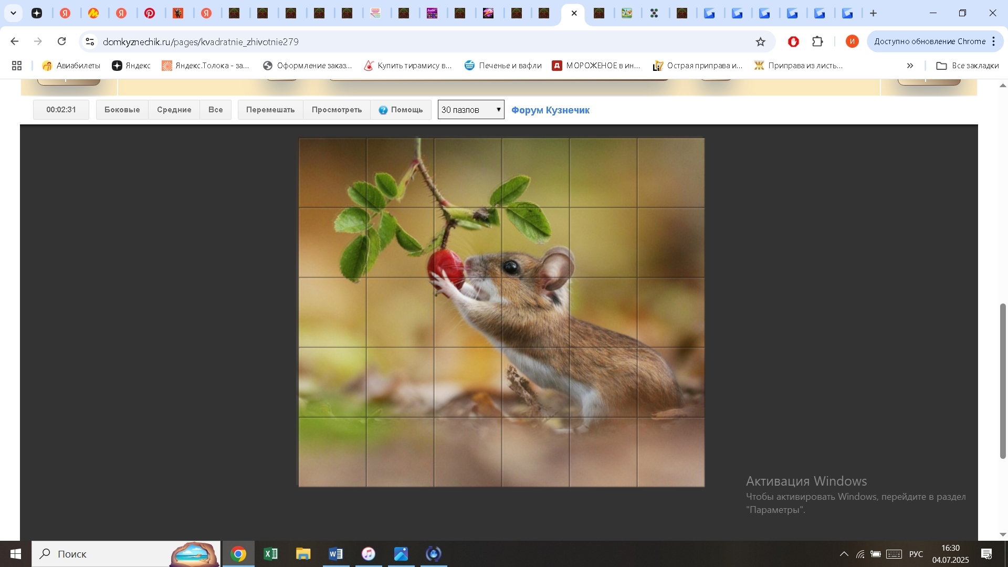Screen dimensions: 1008x567
Task: Open the tab search dropdown arrow
Action: click(13, 13)
